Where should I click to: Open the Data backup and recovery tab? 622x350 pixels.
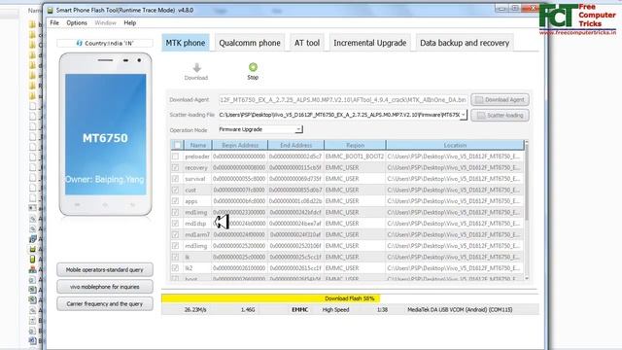[x=465, y=43]
